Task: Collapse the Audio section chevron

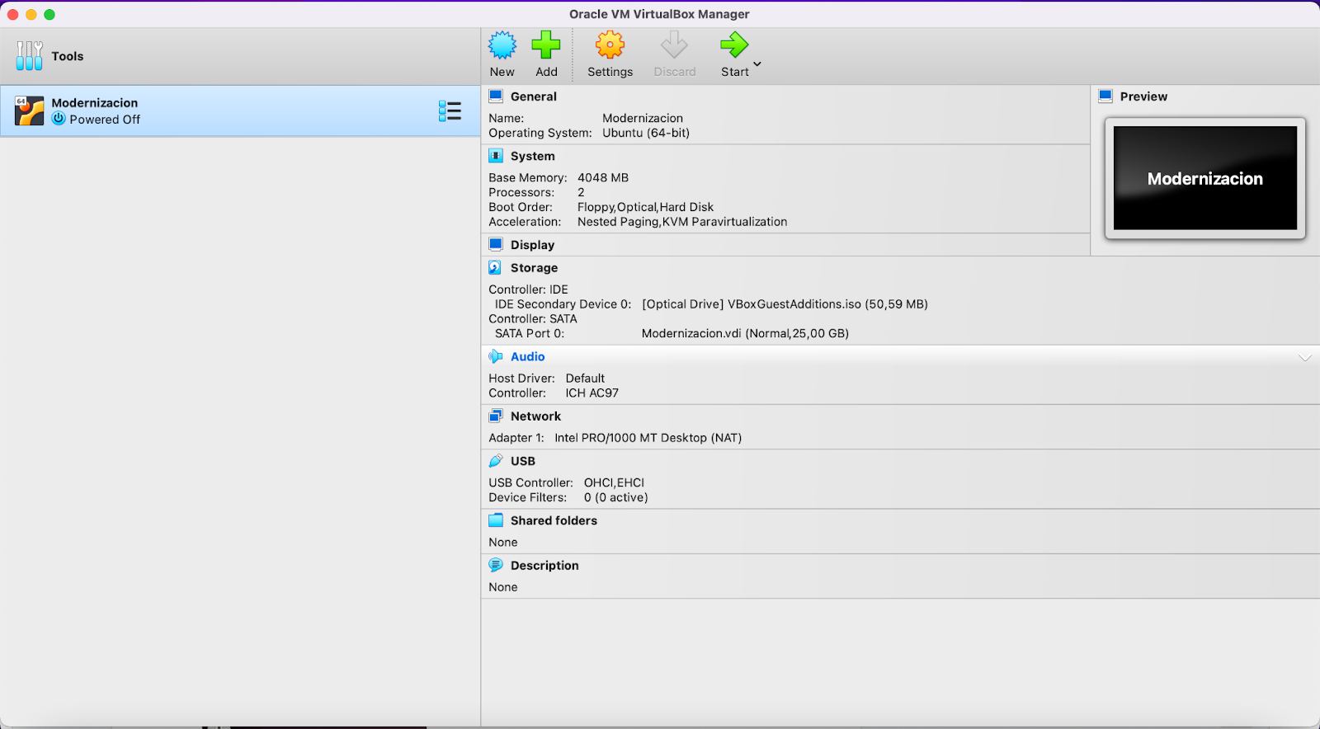Action: [1305, 358]
